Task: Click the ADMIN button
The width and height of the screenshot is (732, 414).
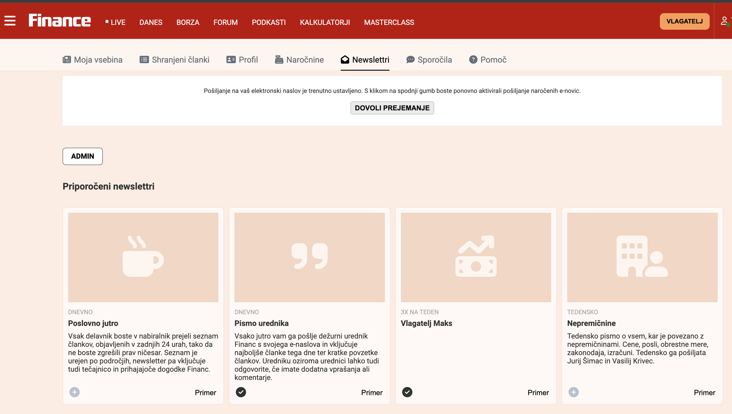Action: [x=82, y=156]
